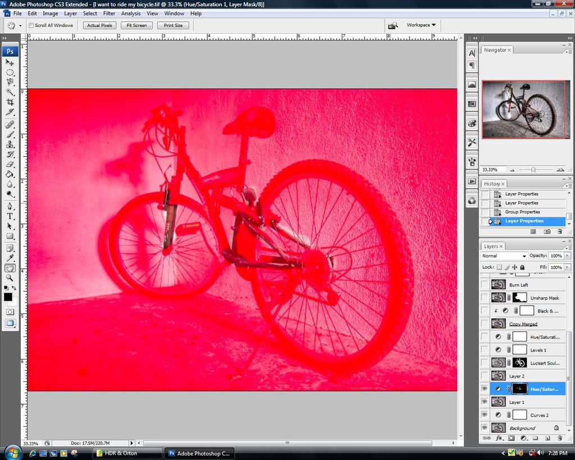This screenshot has width=575, height=460.
Task: Create new snapshot in History panel
Action: 547,231
